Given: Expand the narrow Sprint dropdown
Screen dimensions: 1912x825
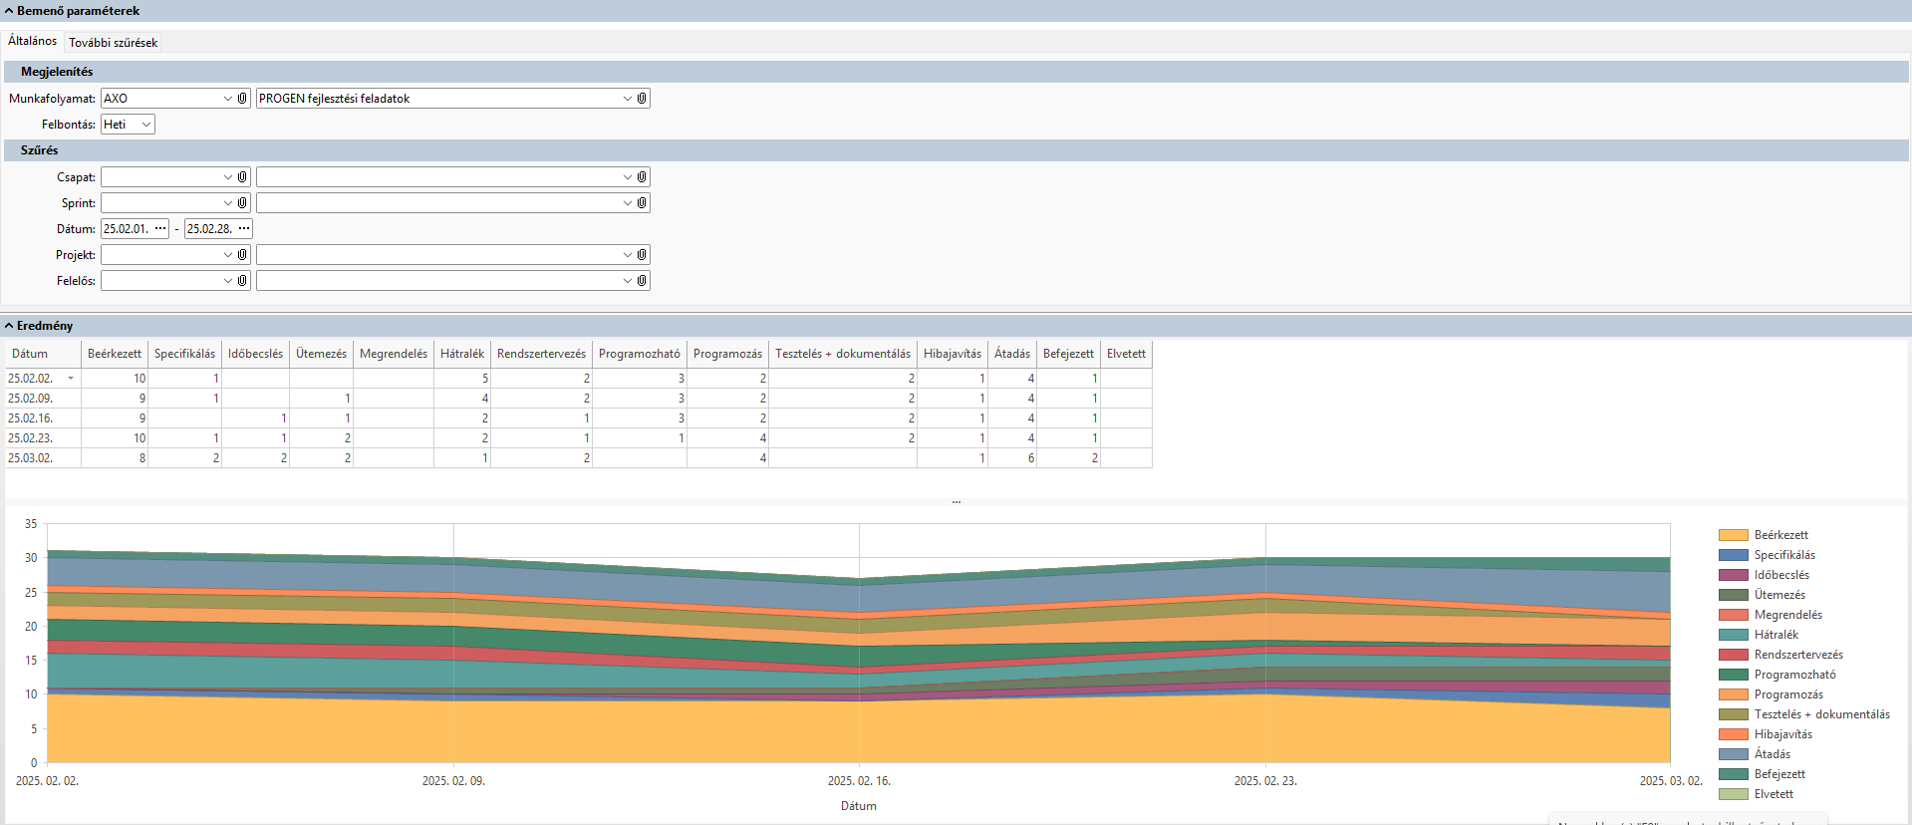Looking at the screenshot, I should pos(227,203).
